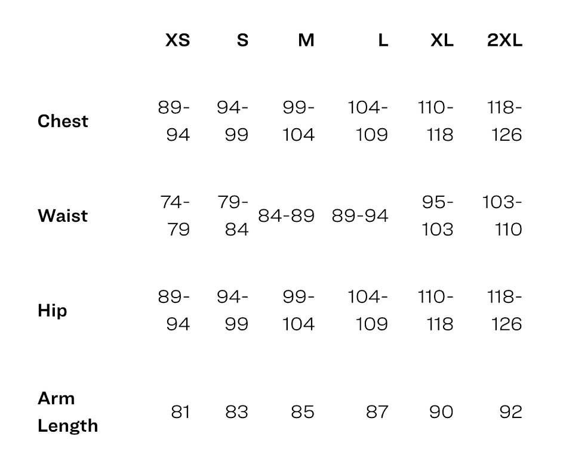Screen dimensions: 563x458
Task: Select the XL size header
Action: 442,40
